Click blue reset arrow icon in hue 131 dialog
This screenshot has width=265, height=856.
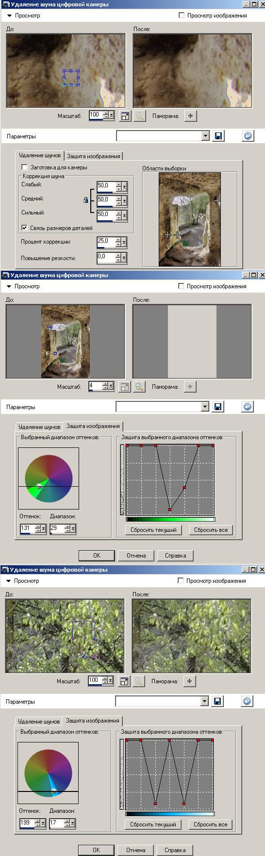pyautogui.click(x=248, y=407)
